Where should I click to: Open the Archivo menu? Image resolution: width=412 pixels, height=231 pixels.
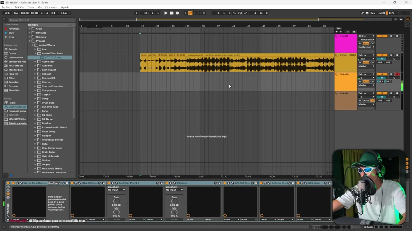click(6, 7)
